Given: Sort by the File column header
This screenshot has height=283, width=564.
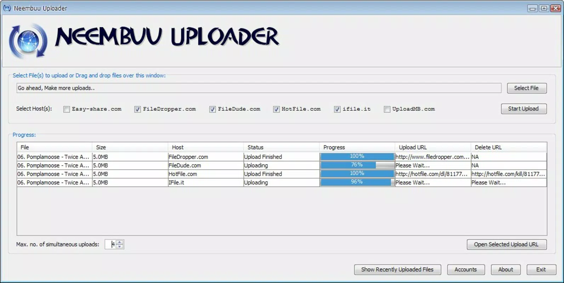Looking at the screenshot, I should coord(54,147).
